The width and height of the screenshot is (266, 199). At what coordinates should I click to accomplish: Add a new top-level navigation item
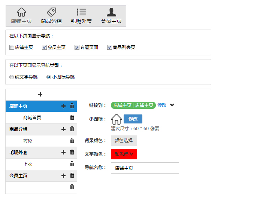click(x=40, y=95)
